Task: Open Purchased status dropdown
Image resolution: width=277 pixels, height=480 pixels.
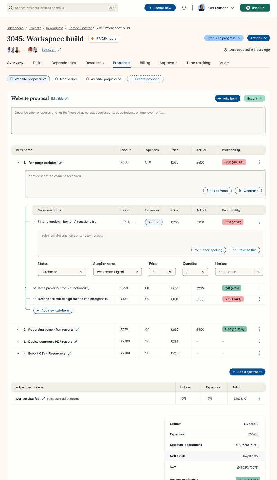Action: [62, 272]
